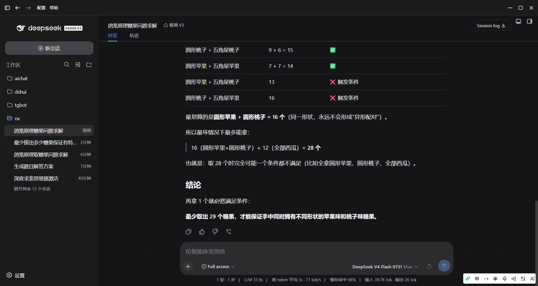Click the 结论 heading
Screen dimensions: 538x286
pyautogui.click(x=193, y=185)
